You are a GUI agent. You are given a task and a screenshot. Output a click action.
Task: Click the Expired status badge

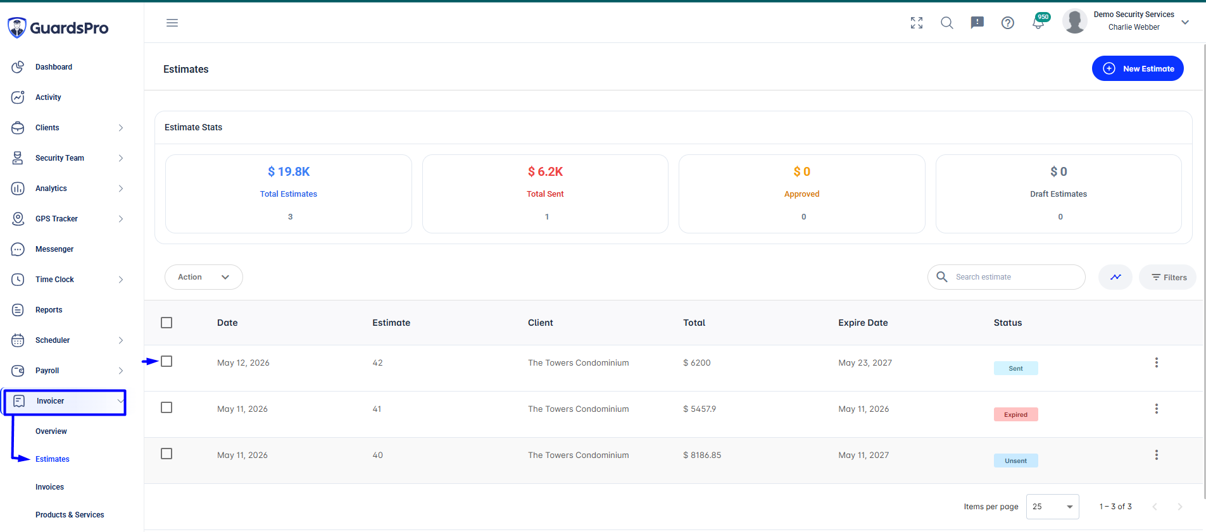[x=1015, y=414]
